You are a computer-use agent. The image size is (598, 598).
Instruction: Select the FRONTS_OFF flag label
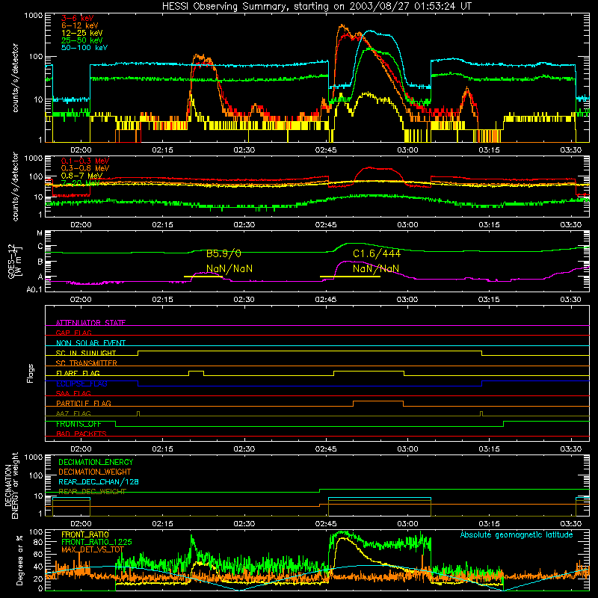78,424
